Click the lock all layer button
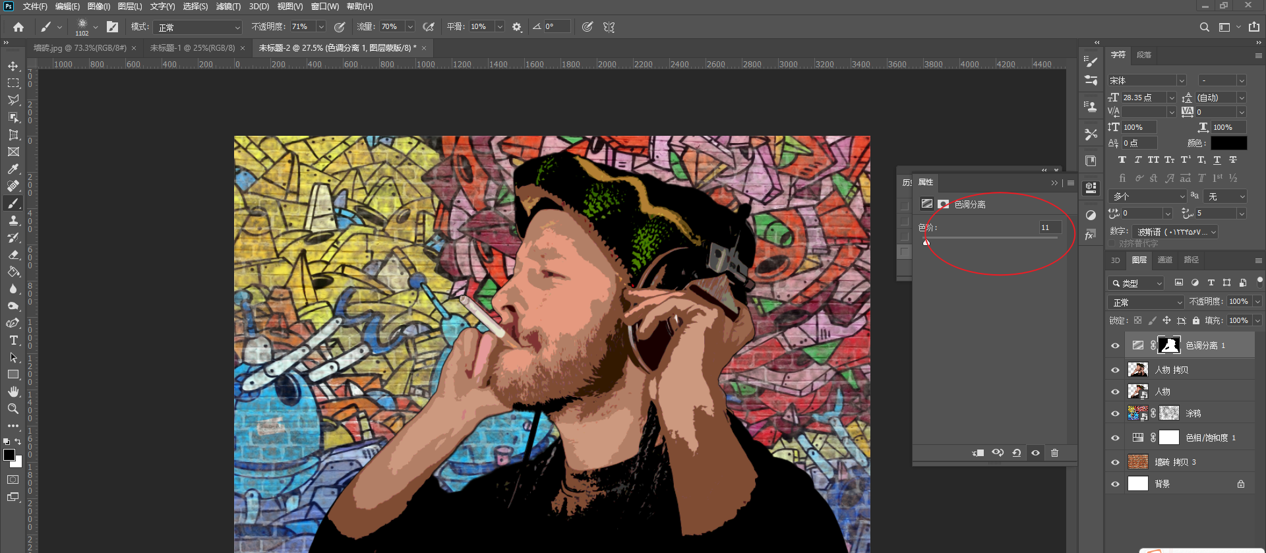The width and height of the screenshot is (1266, 553). coord(1195,320)
